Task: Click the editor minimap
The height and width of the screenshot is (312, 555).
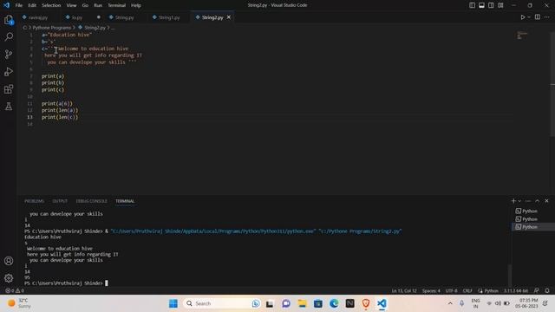Action: coord(522,36)
